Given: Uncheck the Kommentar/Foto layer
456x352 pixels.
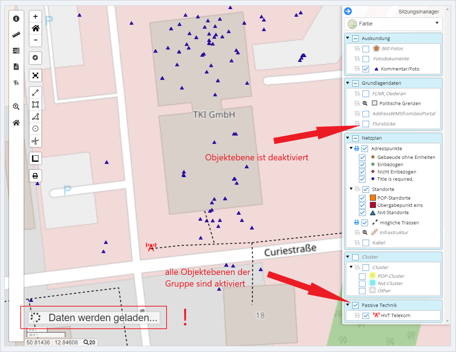Looking at the screenshot, I should click(x=366, y=69).
